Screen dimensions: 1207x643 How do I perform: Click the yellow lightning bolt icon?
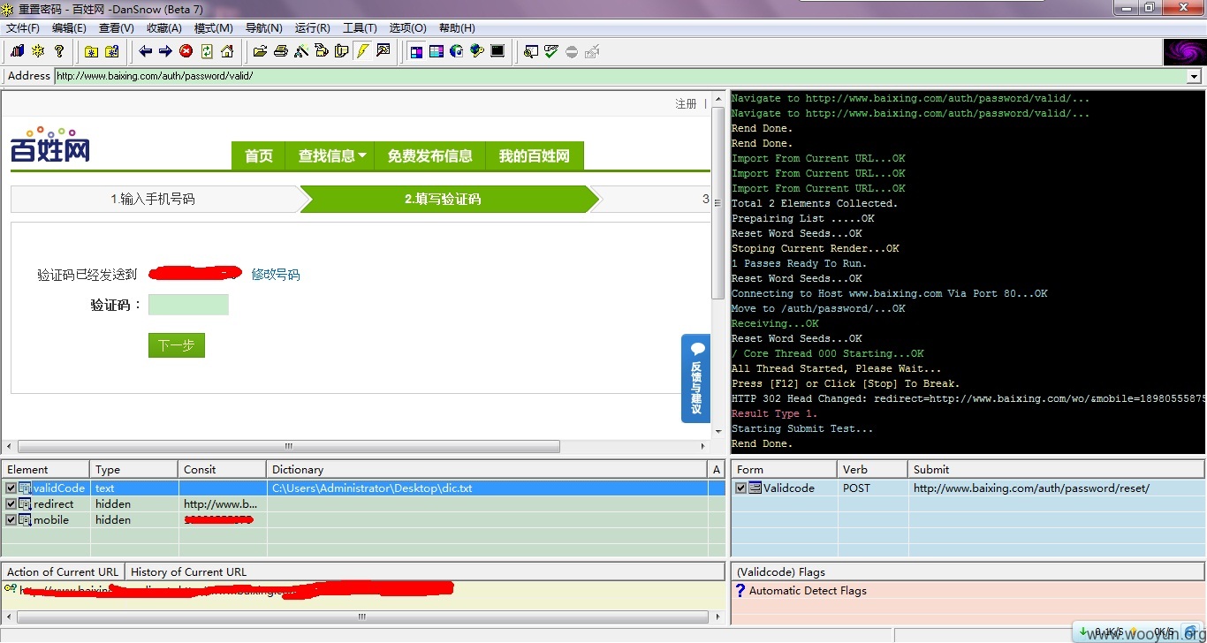(x=362, y=51)
